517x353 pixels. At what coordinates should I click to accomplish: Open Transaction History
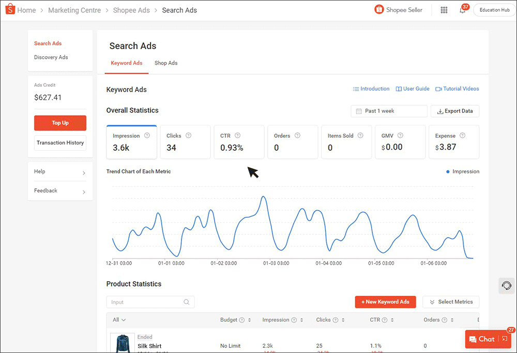pyautogui.click(x=60, y=143)
